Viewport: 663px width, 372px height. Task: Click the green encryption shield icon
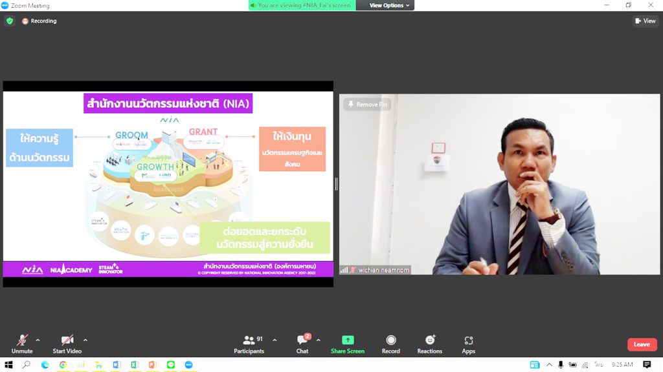[x=10, y=21]
